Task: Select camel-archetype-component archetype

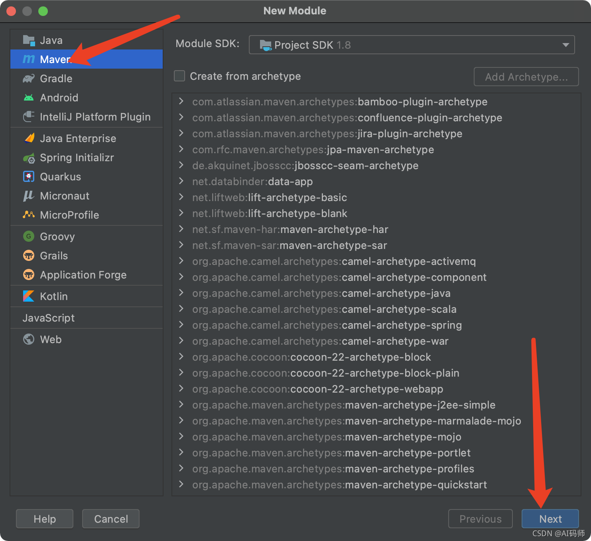Action: click(x=339, y=277)
